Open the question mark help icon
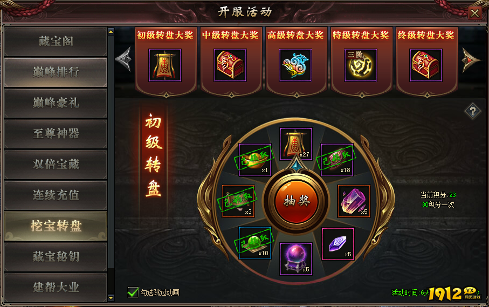 click(x=473, y=111)
